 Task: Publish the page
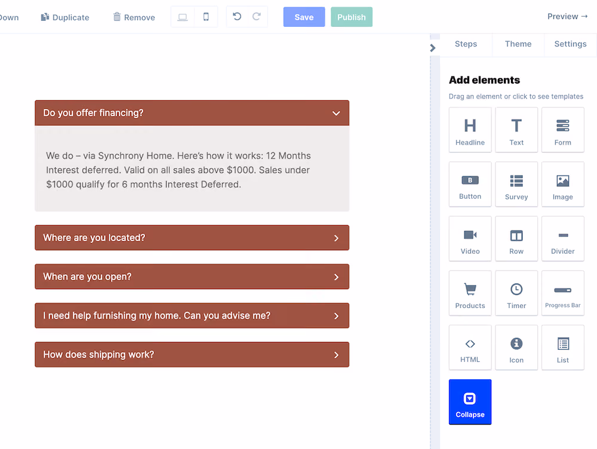tap(352, 17)
